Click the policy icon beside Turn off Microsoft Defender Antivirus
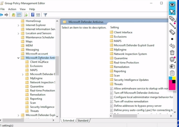The height and width of the screenshot is (127, 179). pos(112,93)
